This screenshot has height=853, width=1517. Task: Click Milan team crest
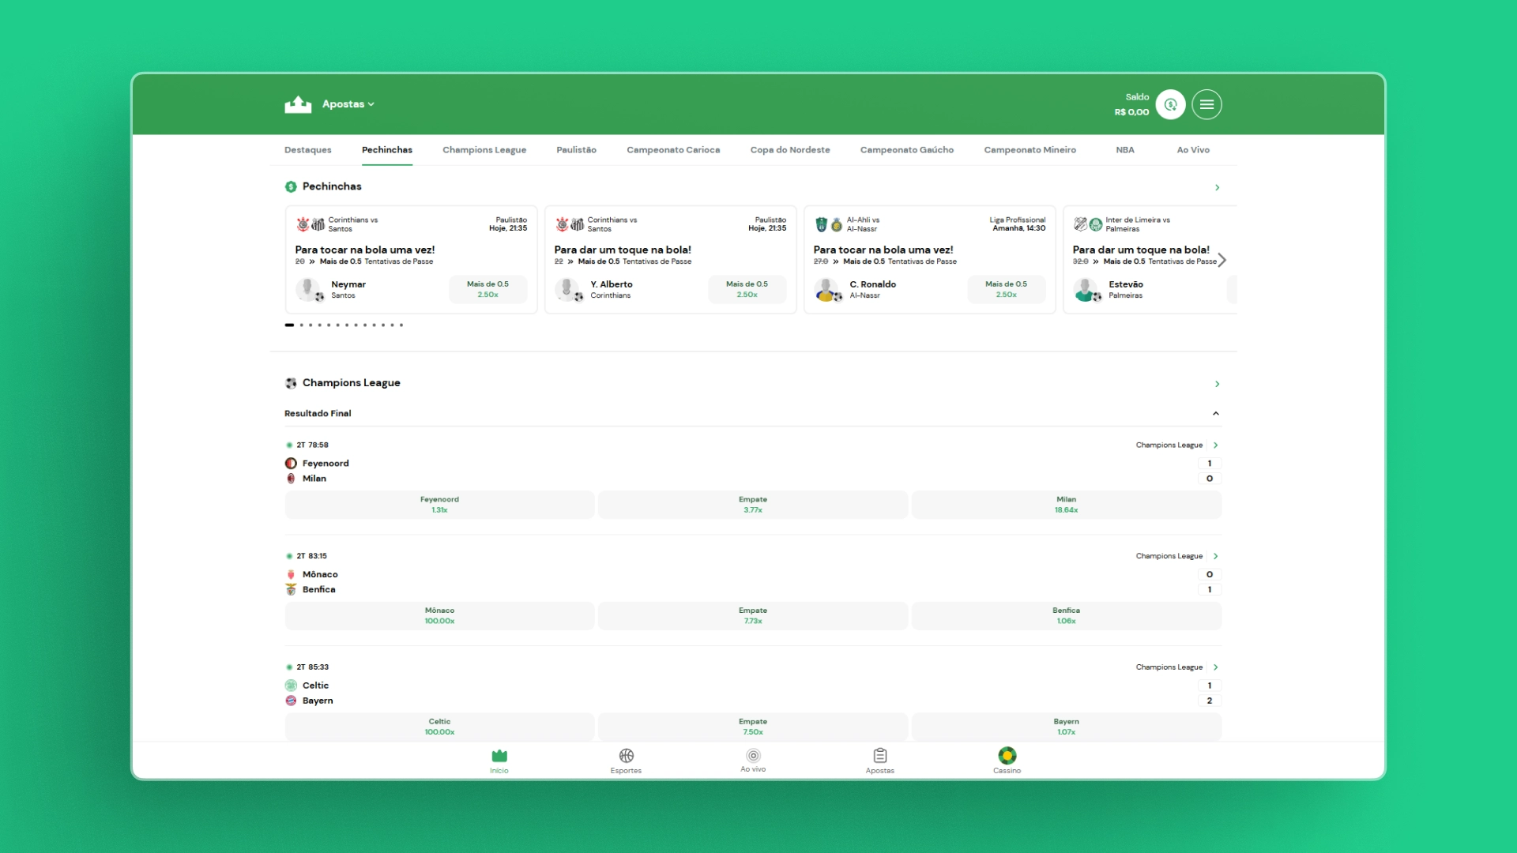[291, 479]
